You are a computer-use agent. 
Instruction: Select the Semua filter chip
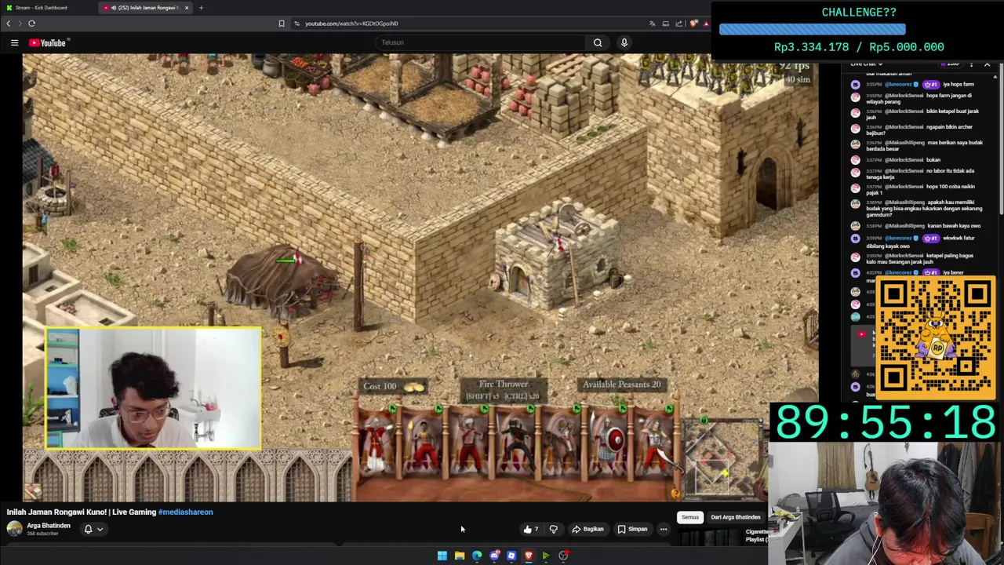(690, 517)
